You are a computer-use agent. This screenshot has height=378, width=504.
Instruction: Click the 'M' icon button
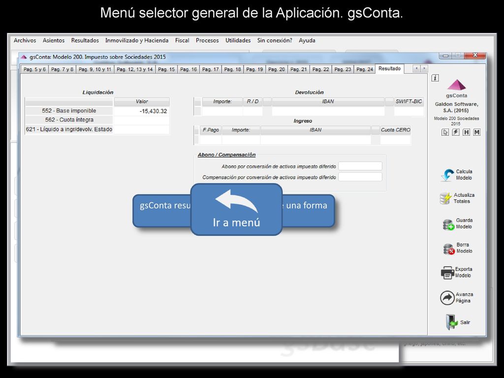(x=476, y=132)
